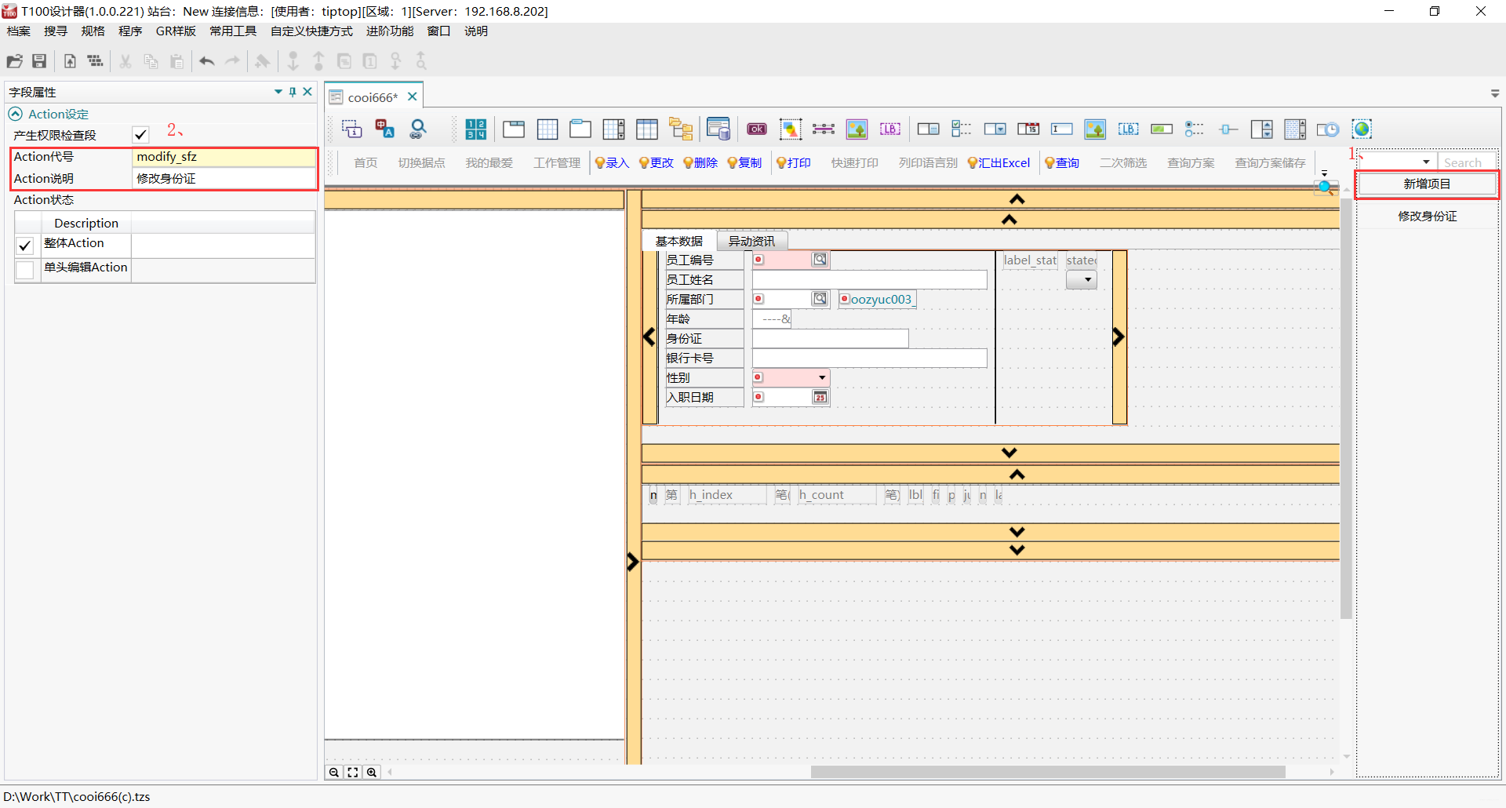Open file with the folder icon

pyautogui.click(x=14, y=61)
